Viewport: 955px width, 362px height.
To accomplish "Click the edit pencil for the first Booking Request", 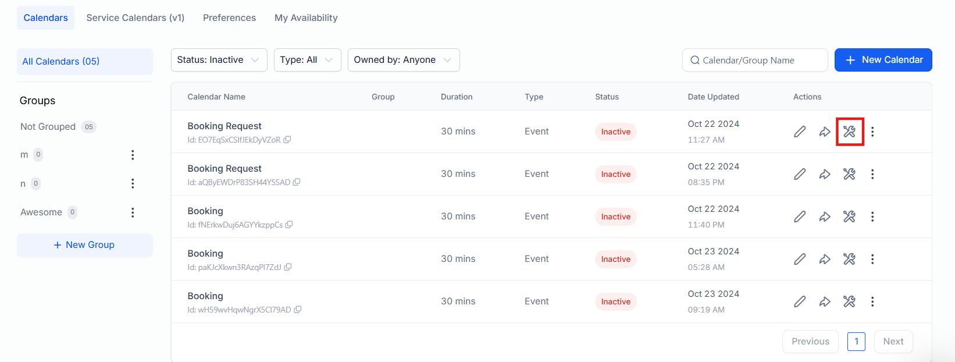I will pos(800,132).
